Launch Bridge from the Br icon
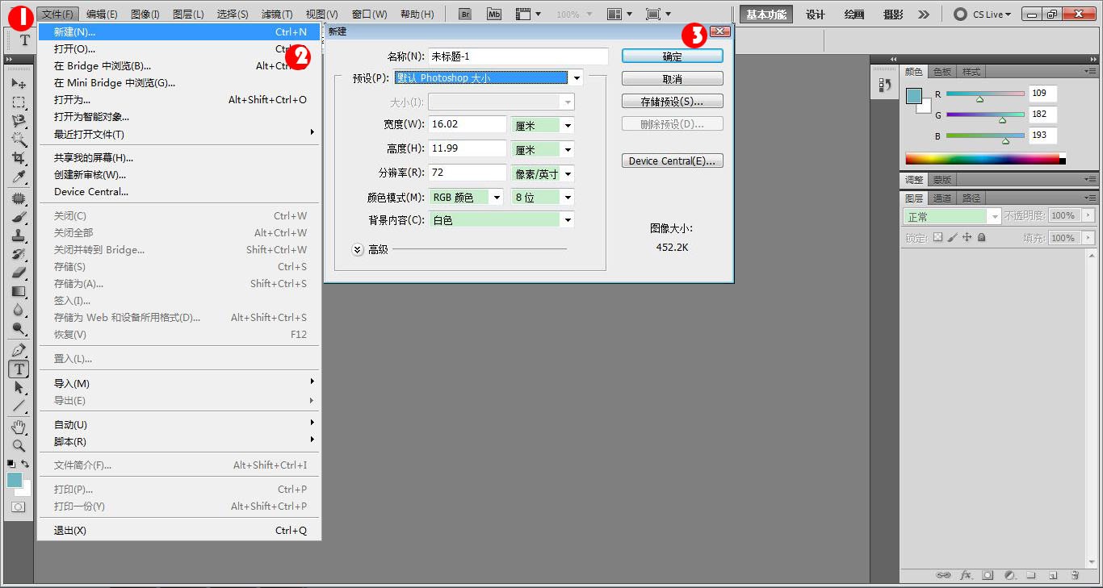The height and width of the screenshot is (588, 1103). [x=465, y=15]
